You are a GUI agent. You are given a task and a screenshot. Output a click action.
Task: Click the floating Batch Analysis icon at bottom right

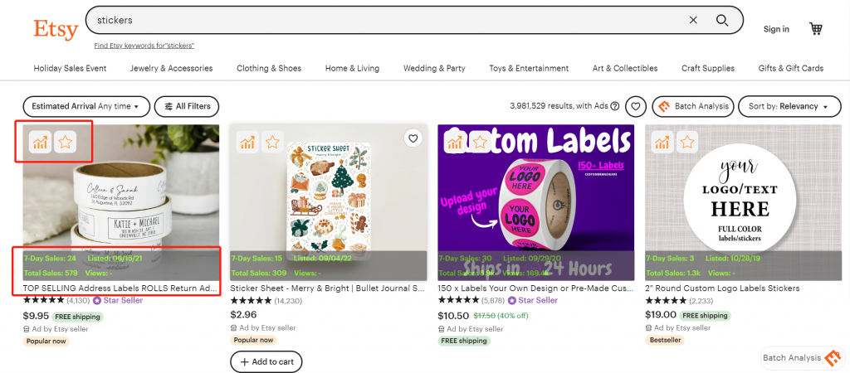(x=833, y=357)
